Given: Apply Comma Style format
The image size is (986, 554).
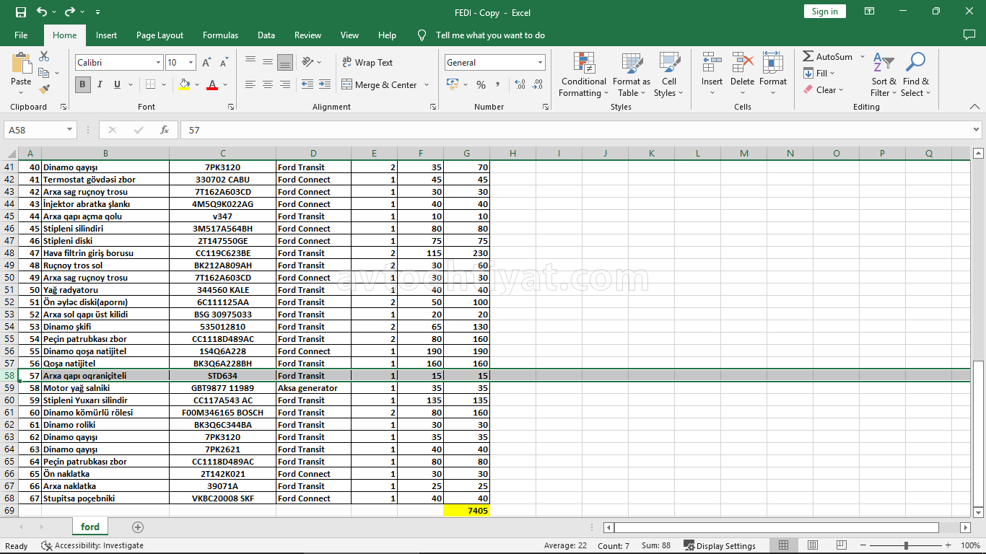Looking at the screenshot, I should [498, 84].
